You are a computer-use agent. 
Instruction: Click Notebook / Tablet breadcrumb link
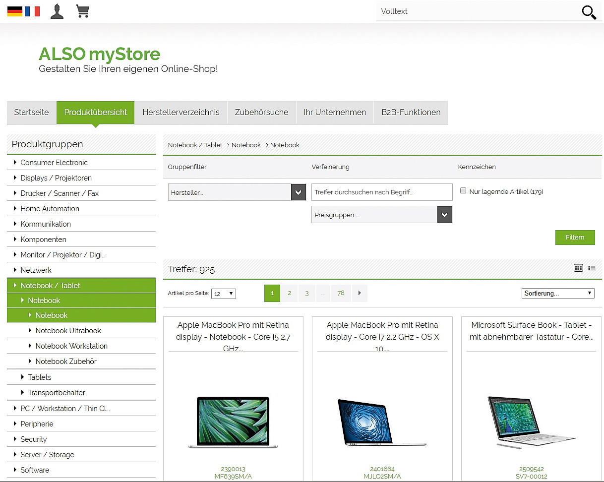coord(195,145)
